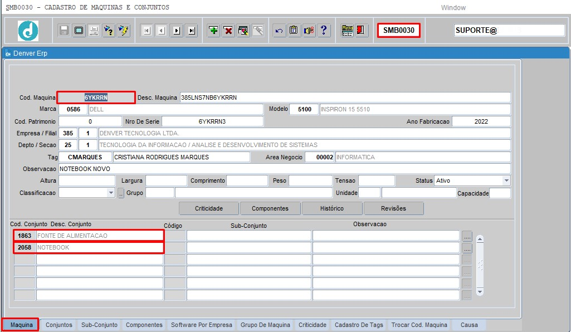
Task: Print using the printer toolbar icon
Action: tap(94, 30)
